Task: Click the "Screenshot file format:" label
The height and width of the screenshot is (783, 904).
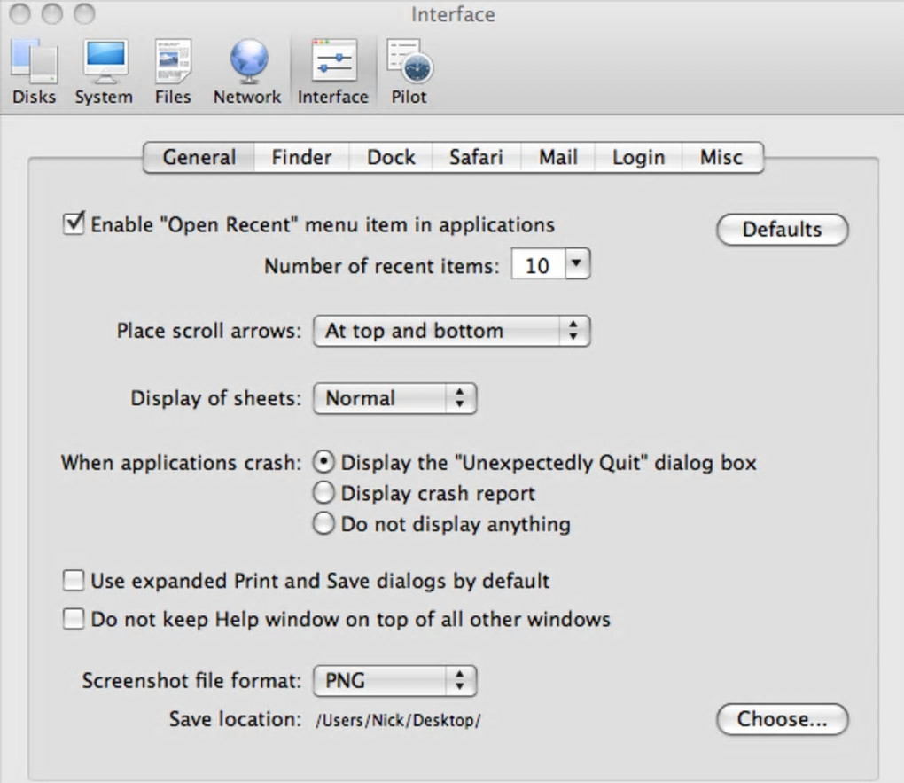Action: [191, 680]
